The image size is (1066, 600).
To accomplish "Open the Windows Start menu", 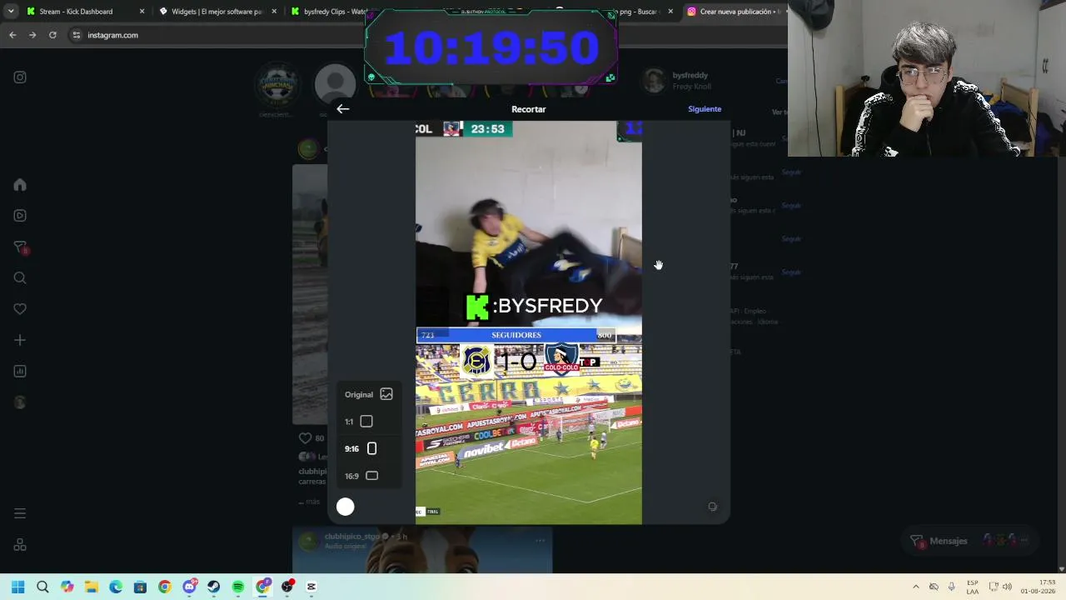I will [x=18, y=587].
